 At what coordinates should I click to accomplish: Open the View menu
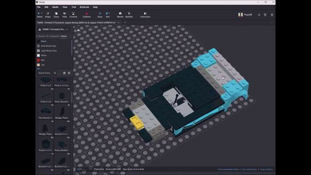pyautogui.click(x=65, y=7)
